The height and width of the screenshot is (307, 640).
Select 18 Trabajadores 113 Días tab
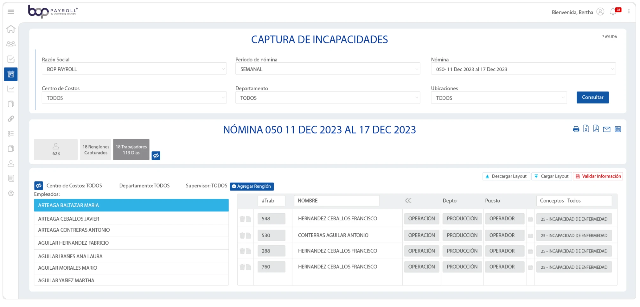pyautogui.click(x=131, y=150)
